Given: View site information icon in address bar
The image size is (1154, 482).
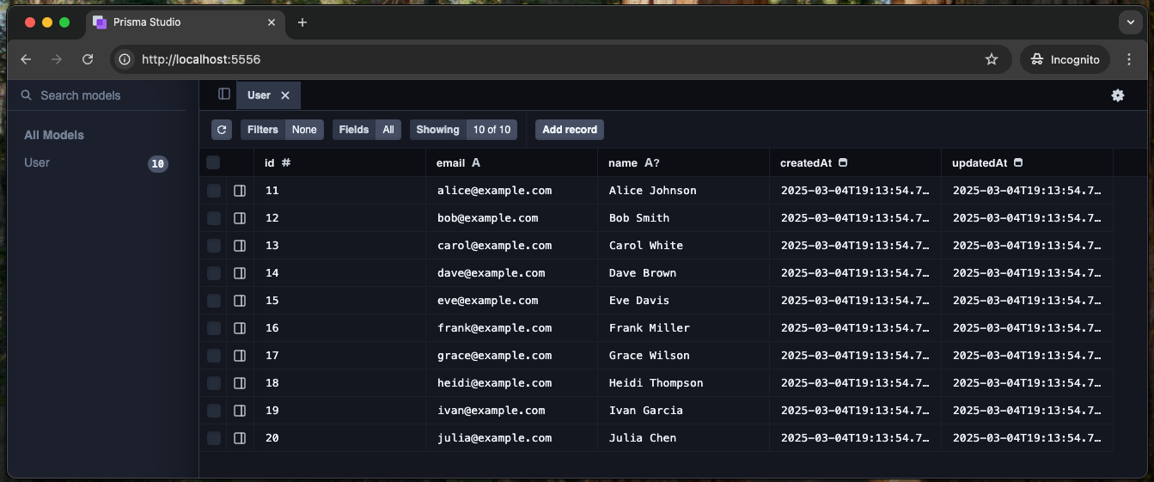Looking at the screenshot, I should pos(125,59).
